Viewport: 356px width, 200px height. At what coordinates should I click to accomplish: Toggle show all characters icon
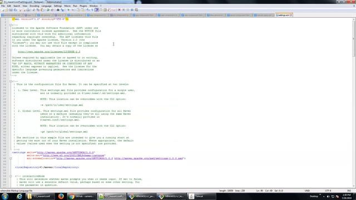(92, 10)
